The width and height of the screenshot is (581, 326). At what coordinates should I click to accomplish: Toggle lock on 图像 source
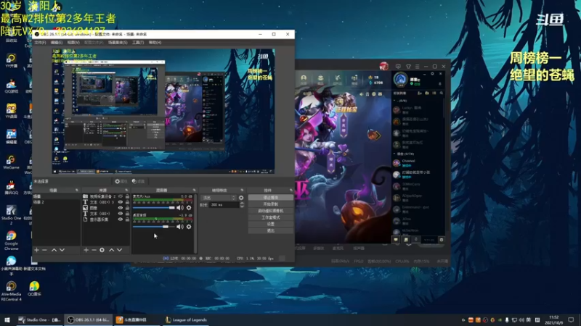pos(127,208)
